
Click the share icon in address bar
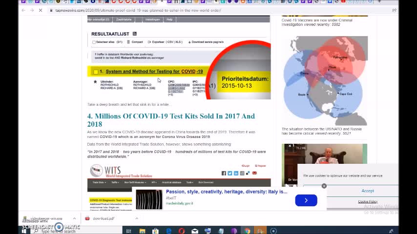[x=394, y=10]
